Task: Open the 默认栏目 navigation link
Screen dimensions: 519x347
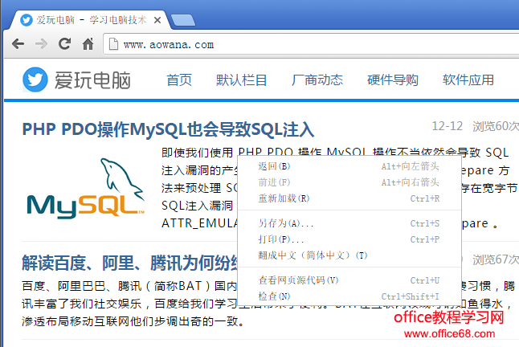Action: click(x=241, y=80)
